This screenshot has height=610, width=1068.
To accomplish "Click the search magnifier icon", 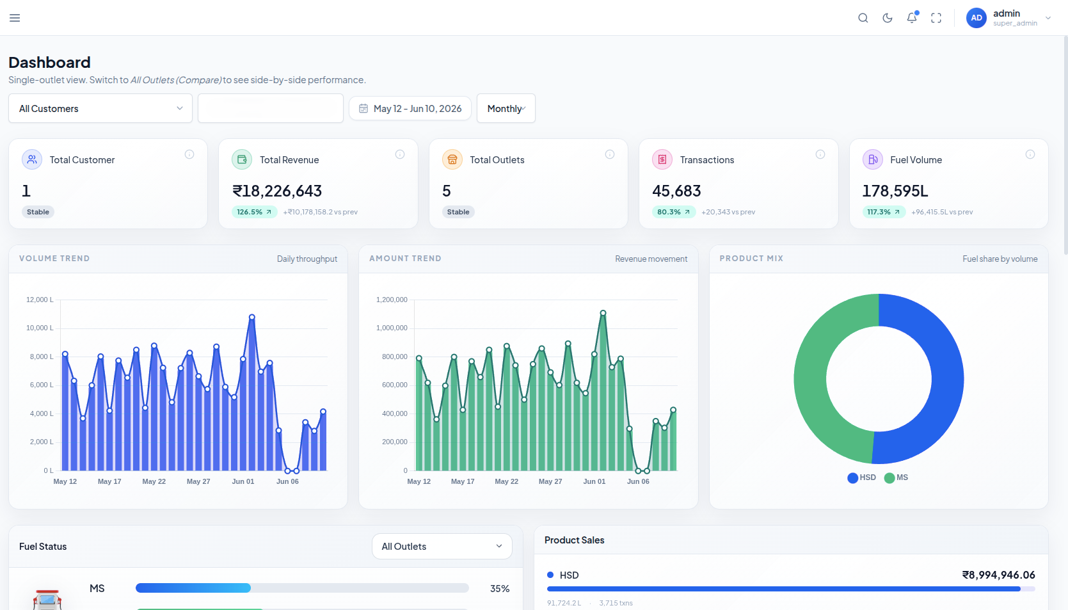I will [863, 18].
